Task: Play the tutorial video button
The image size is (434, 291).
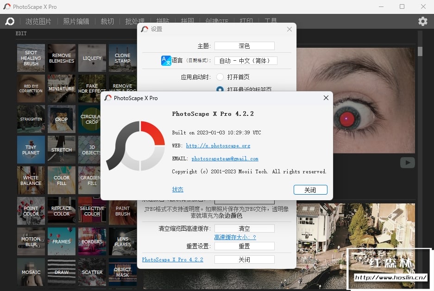Action: click(408, 163)
